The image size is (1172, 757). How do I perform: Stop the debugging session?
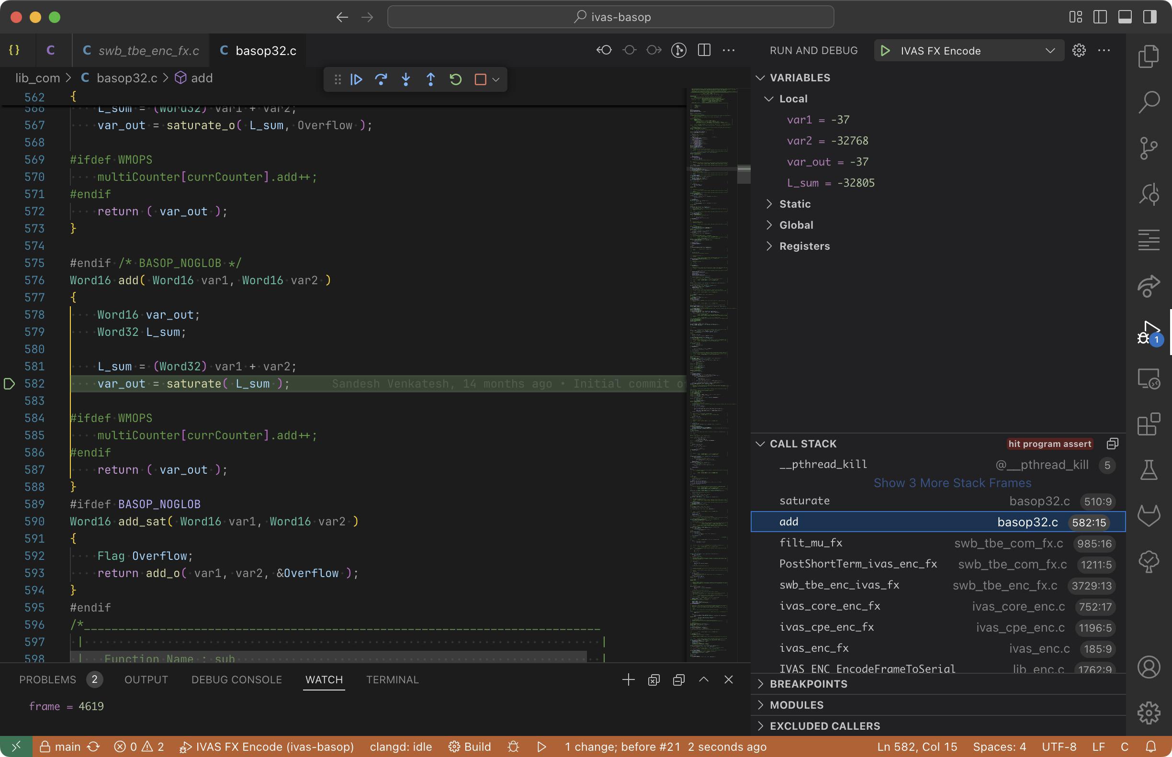(480, 79)
